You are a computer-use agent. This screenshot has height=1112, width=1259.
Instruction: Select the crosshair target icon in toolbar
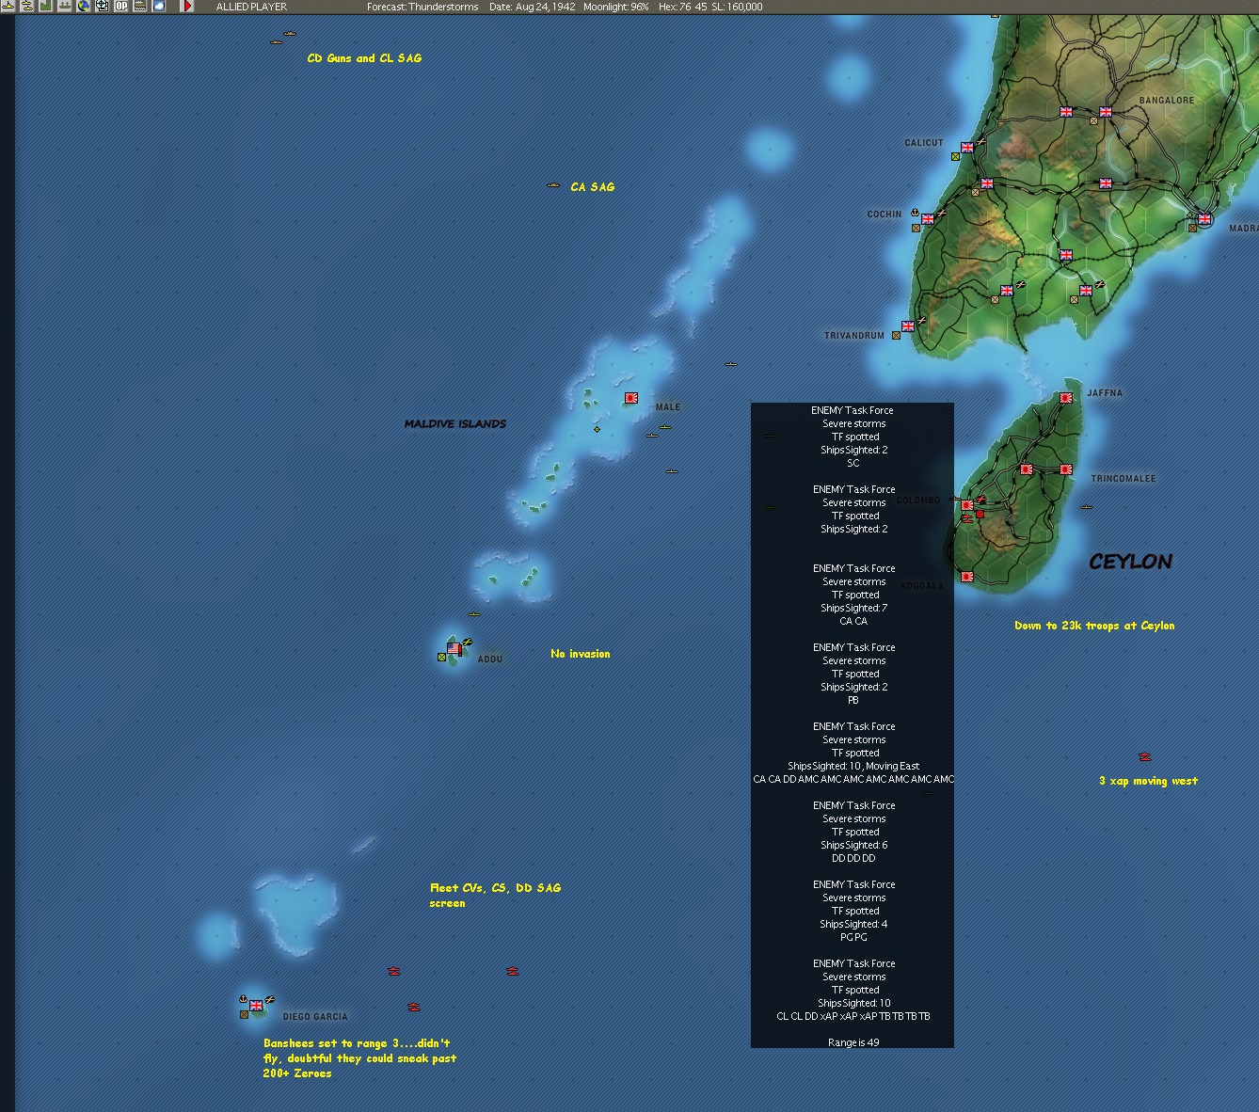point(103,7)
